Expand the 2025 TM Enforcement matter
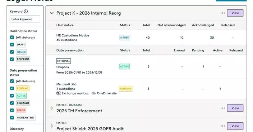The height and width of the screenshot is (132, 253). (52, 108)
